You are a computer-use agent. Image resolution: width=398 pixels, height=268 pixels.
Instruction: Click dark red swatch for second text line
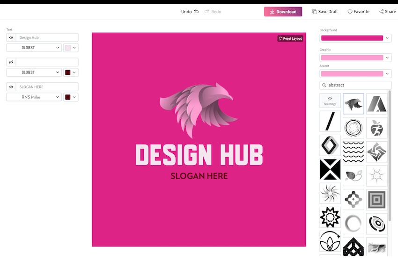(68, 72)
